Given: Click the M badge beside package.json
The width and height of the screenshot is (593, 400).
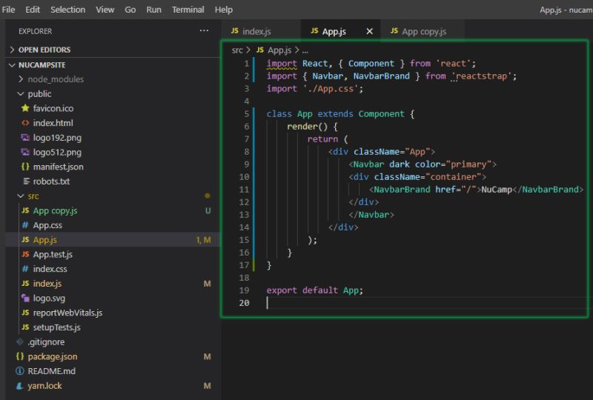Looking at the screenshot, I should (208, 356).
